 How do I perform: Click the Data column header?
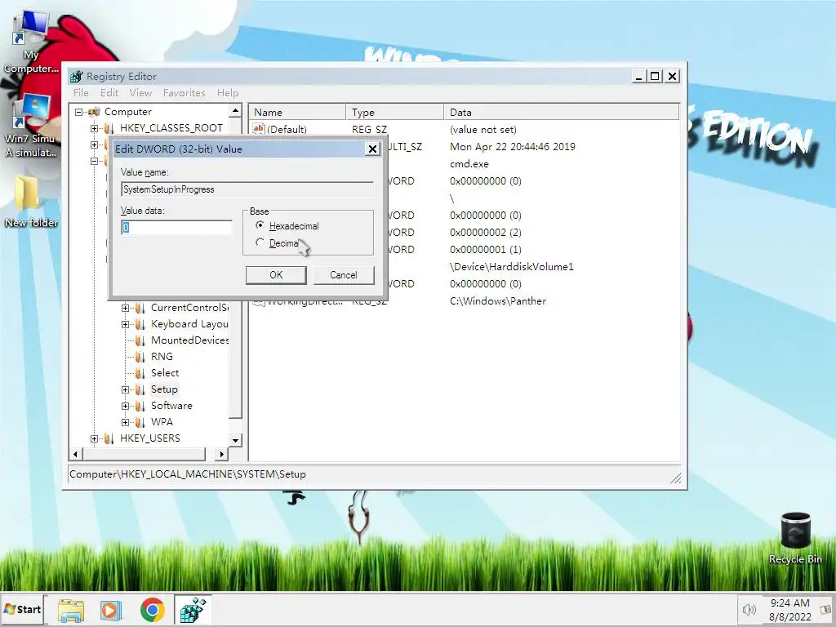[562, 113]
